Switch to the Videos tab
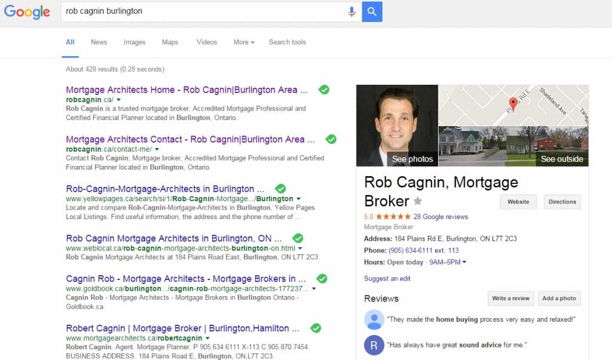Viewport: 612px width, 360px height. point(206,42)
